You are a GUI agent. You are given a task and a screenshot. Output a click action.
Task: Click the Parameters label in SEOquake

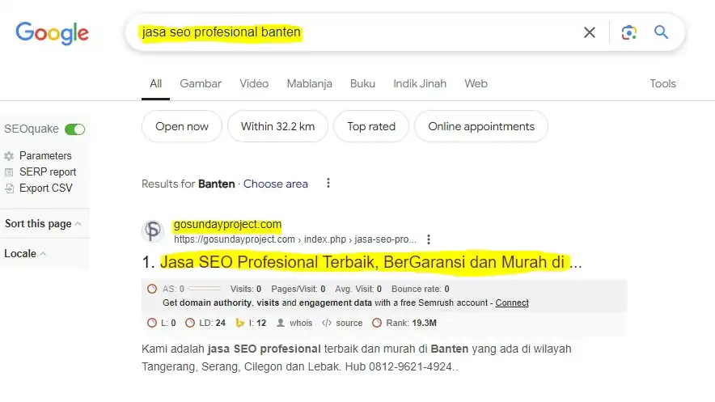45,156
